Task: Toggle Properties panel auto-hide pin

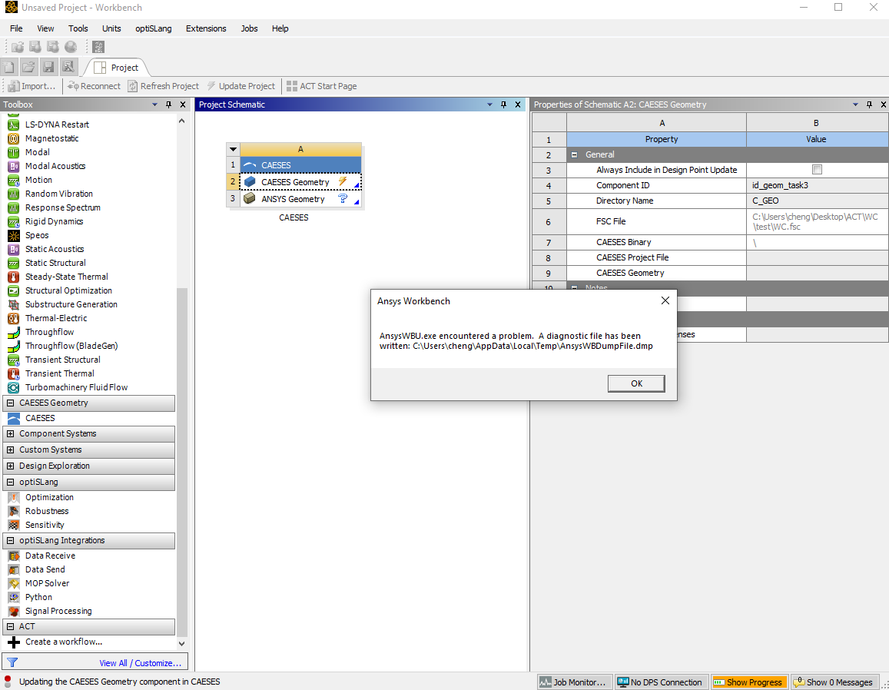Action: pyautogui.click(x=869, y=104)
